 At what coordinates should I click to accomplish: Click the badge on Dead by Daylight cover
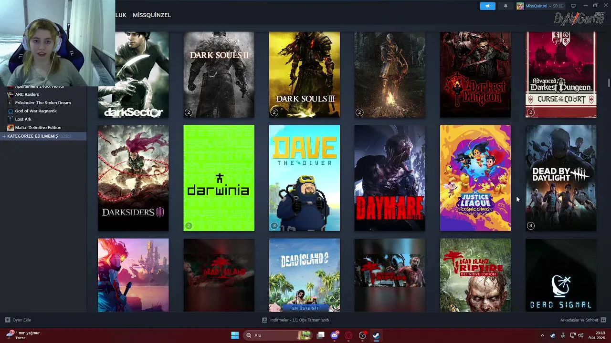click(x=530, y=226)
